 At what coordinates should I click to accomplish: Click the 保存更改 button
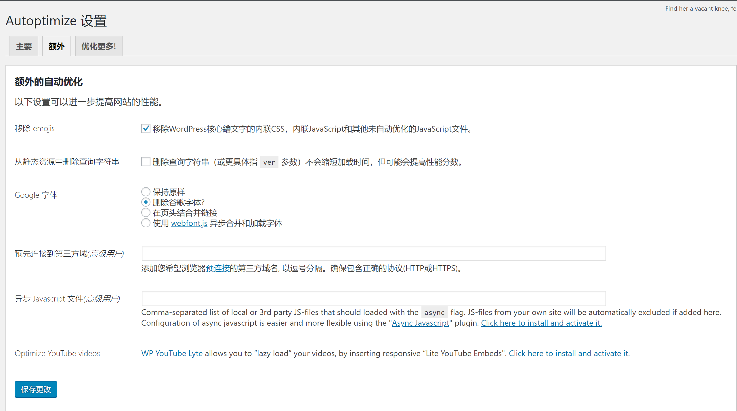coord(36,389)
